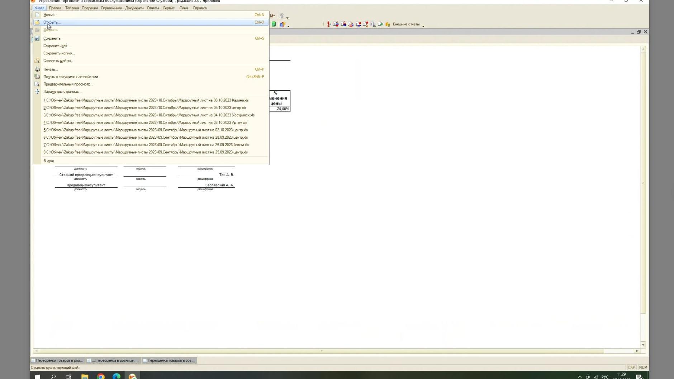Screen dimensions: 674x379
Task: Click the РУС language indicator in tray
Action: coord(605,376)
